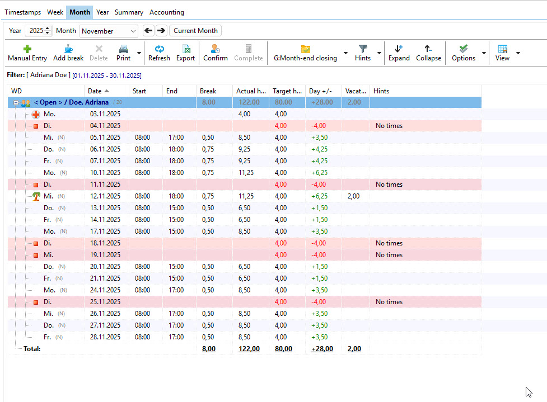Open the View dropdown arrow
This screenshot has width=547, height=402.
click(x=518, y=53)
